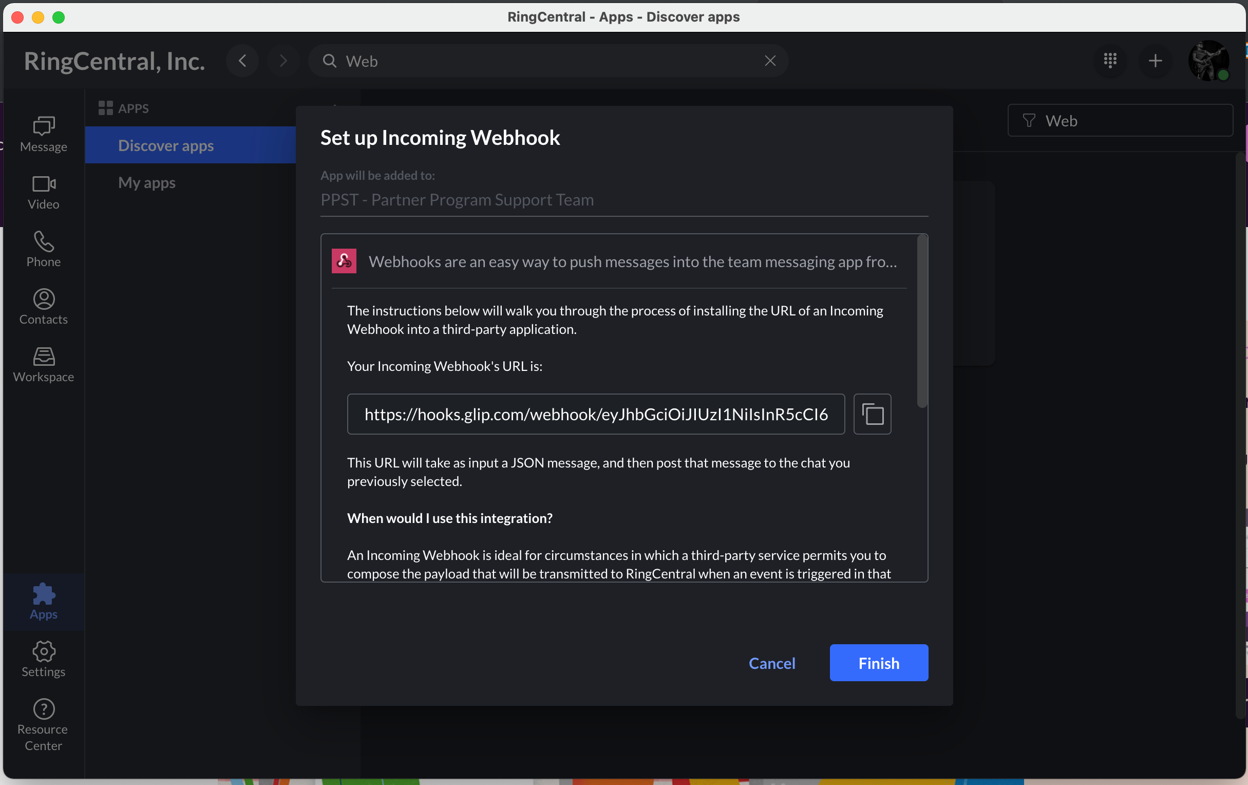This screenshot has height=785, width=1248.
Task: Select Discover apps in the Apps list
Action: click(x=190, y=145)
